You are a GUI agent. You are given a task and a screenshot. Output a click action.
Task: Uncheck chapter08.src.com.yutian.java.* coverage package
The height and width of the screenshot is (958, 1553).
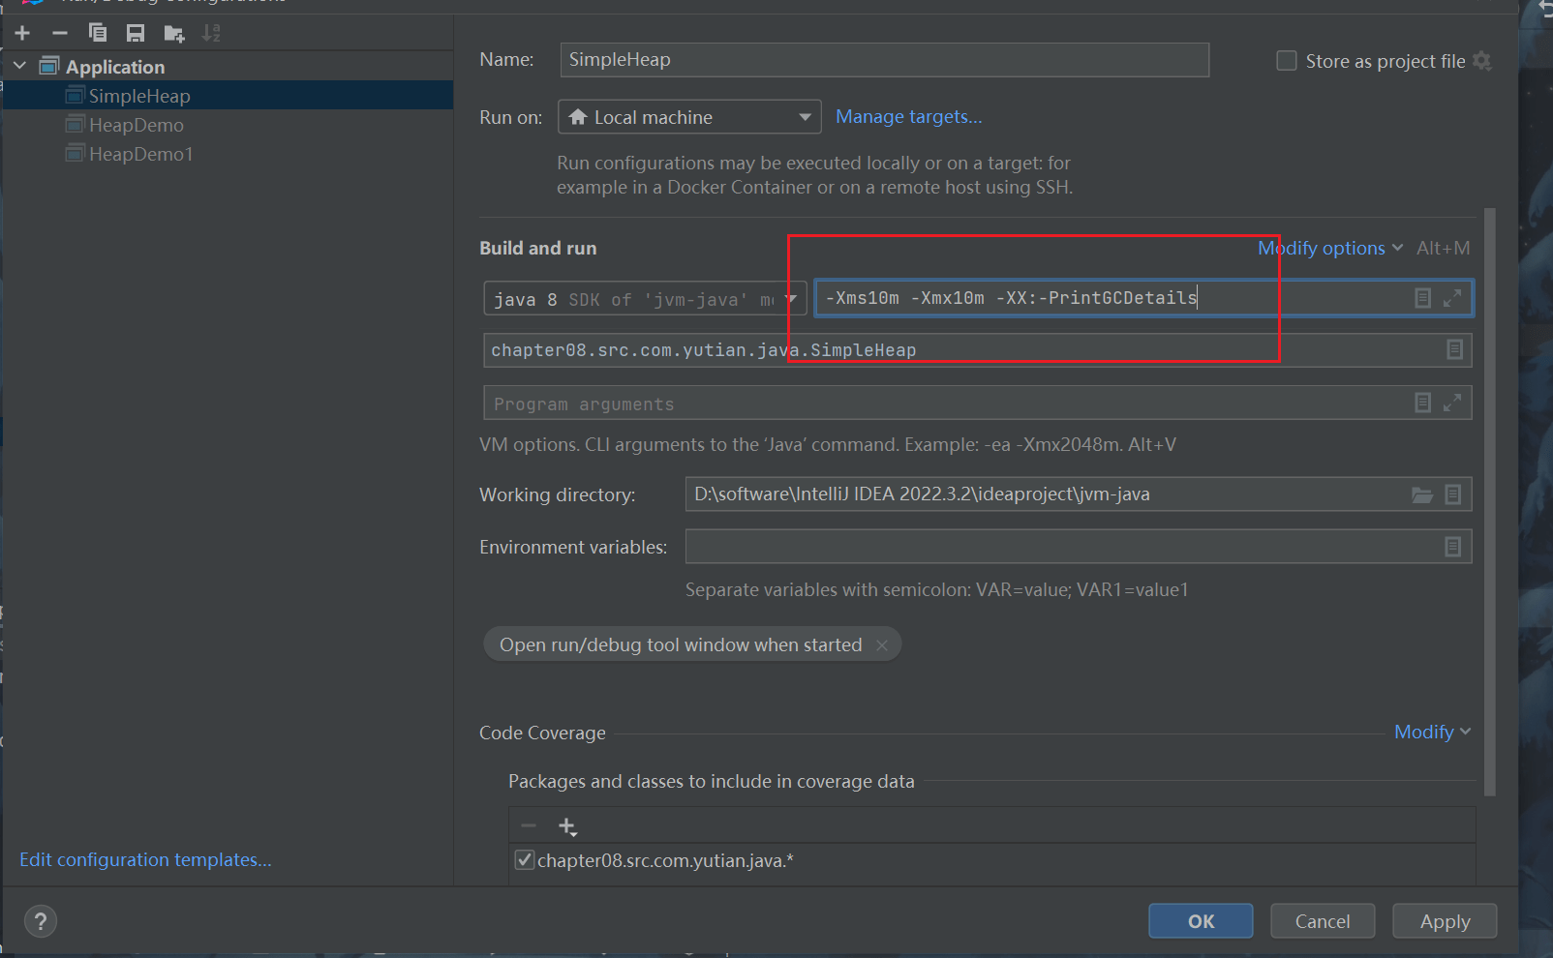pos(524,860)
